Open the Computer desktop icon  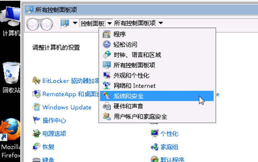10,21
